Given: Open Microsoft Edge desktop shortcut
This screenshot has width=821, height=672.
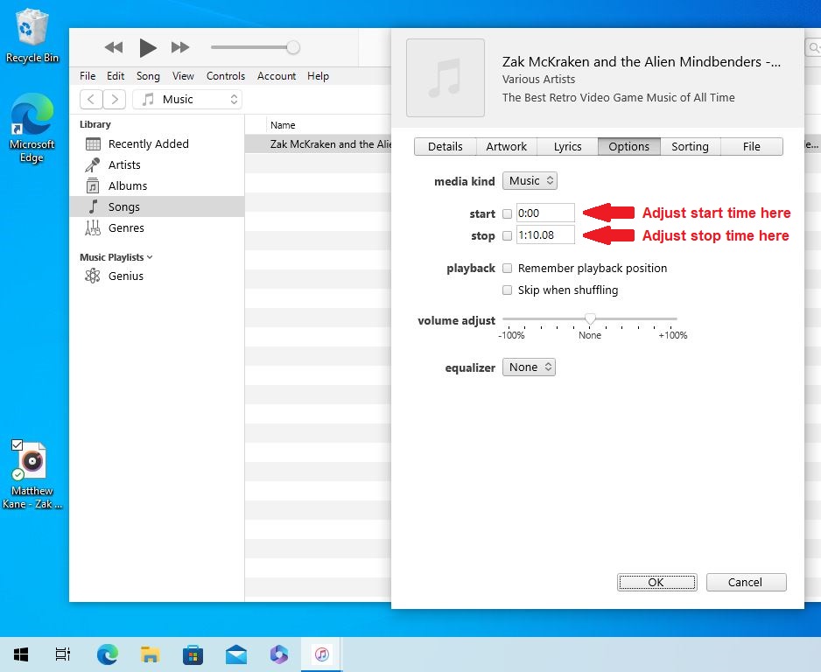Looking at the screenshot, I should 32,129.
